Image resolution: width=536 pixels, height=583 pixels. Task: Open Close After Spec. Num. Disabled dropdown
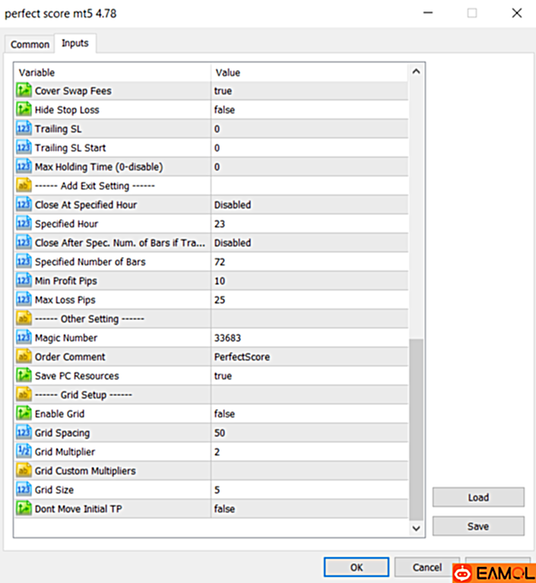tap(309, 242)
